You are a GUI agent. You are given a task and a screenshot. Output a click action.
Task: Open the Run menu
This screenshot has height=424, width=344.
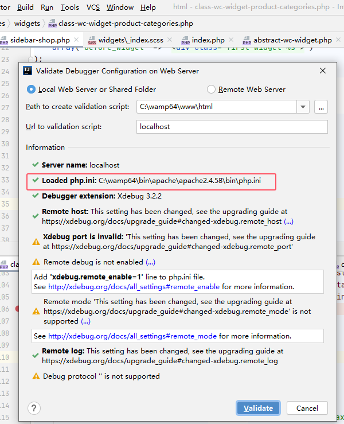[47, 7]
